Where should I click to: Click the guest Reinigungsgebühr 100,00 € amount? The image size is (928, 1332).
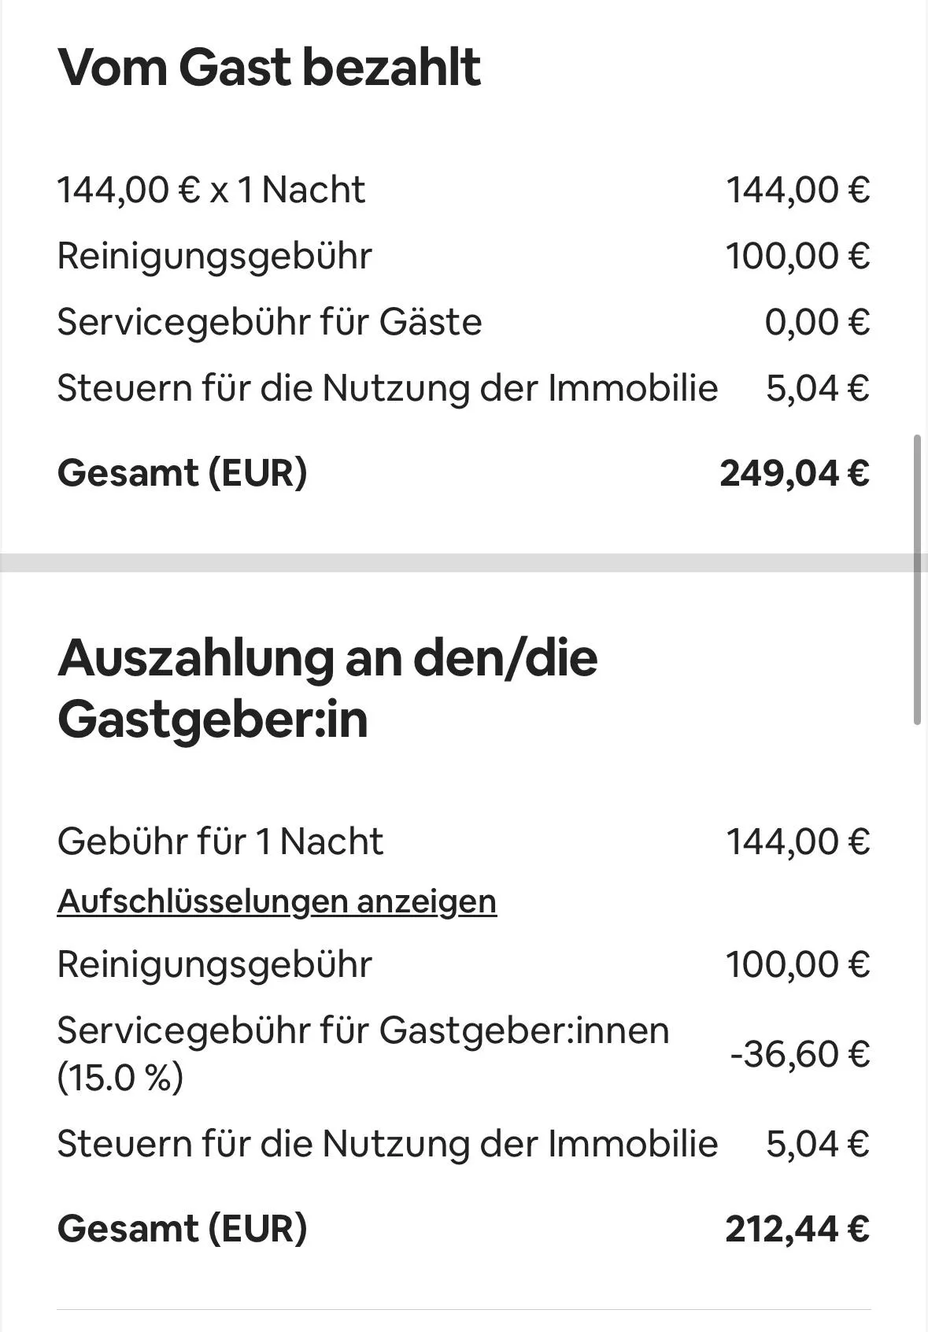point(797,256)
